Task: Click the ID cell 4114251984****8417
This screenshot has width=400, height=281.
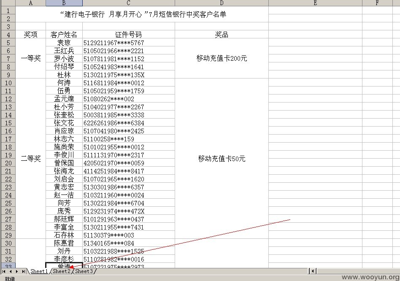Action: (x=129, y=171)
